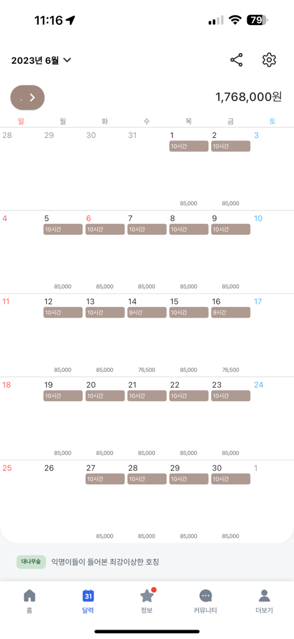This screenshot has width=294, height=639.
Task: Open the 9시간 entry on June 14
Action: click(147, 313)
